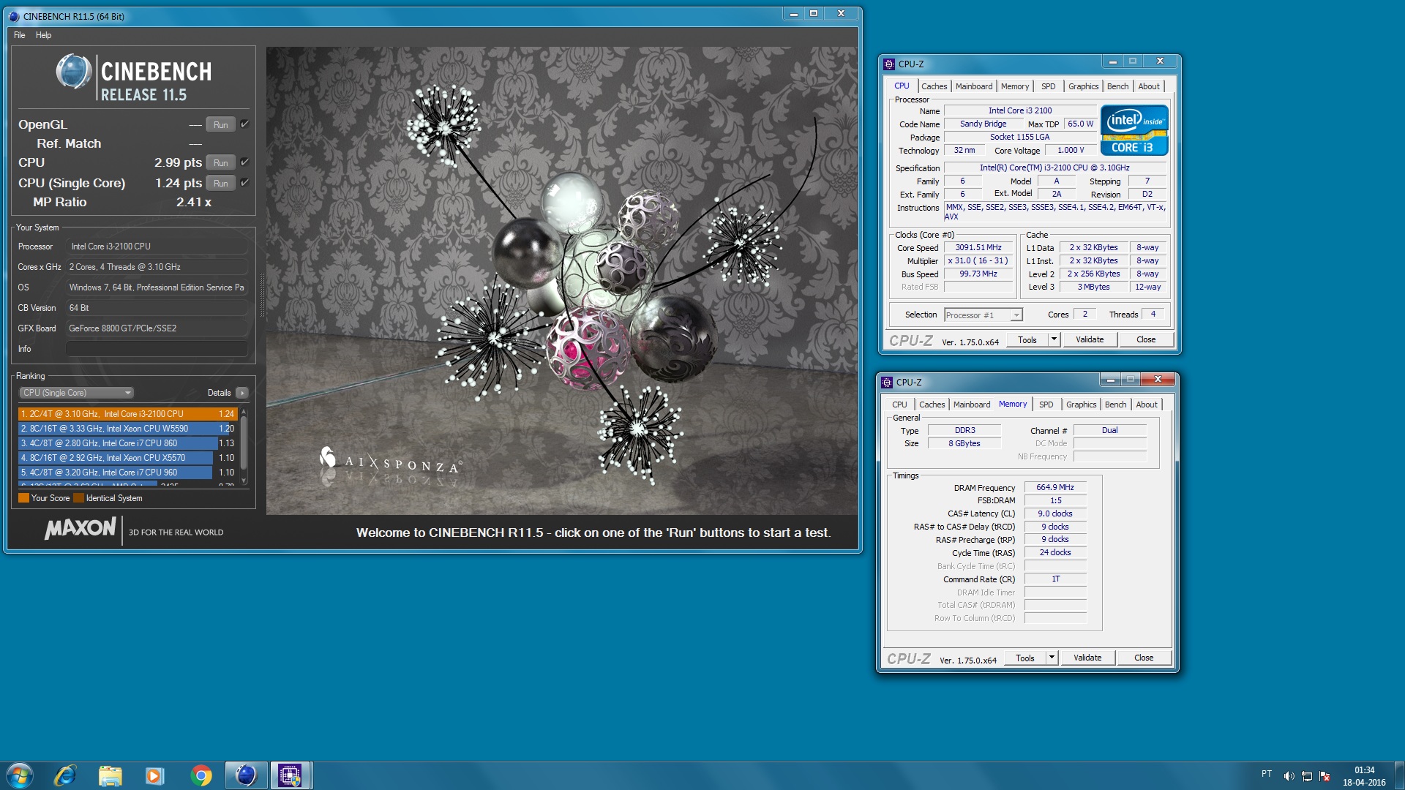Open Internet Explorer from the taskbar
This screenshot has height=790, width=1405.
pyautogui.click(x=65, y=775)
